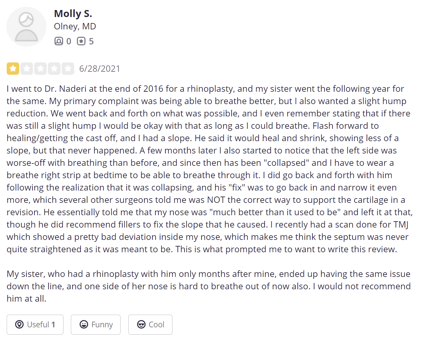
Task: Vote the review as Cool
Action: (150, 324)
